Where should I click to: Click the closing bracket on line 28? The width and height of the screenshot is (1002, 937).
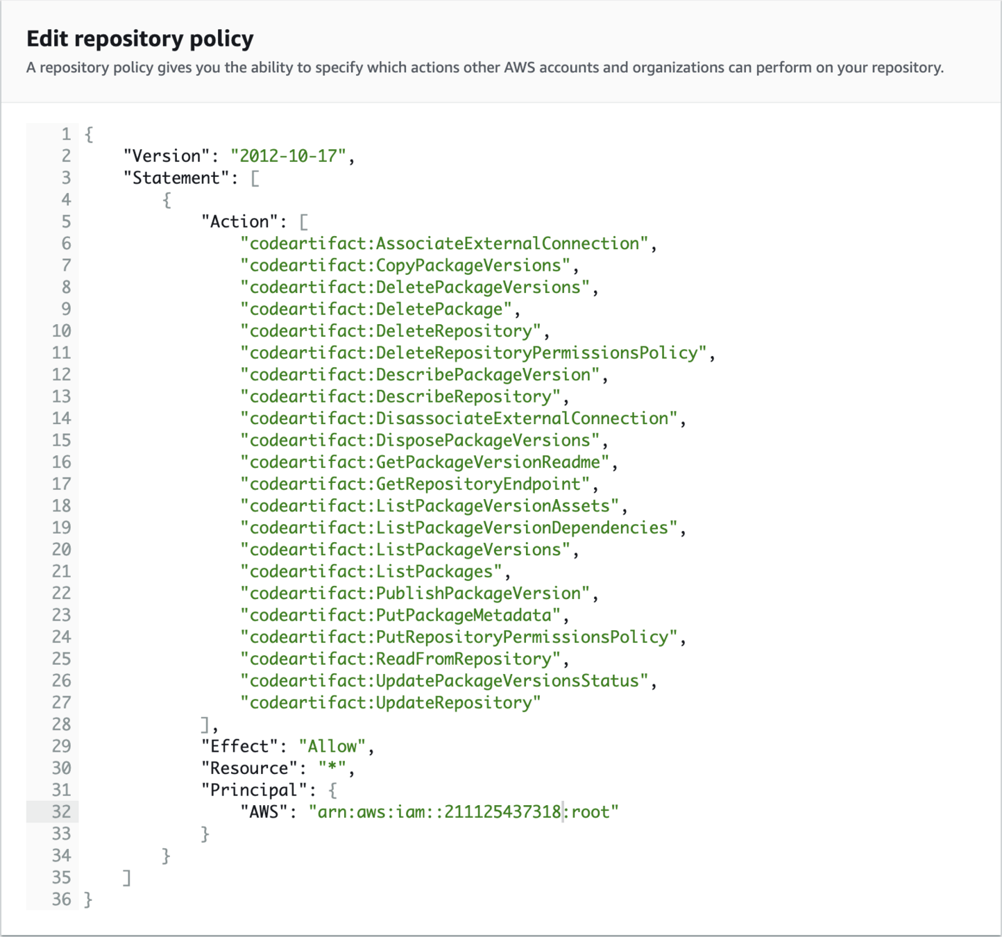pos(205,725)
